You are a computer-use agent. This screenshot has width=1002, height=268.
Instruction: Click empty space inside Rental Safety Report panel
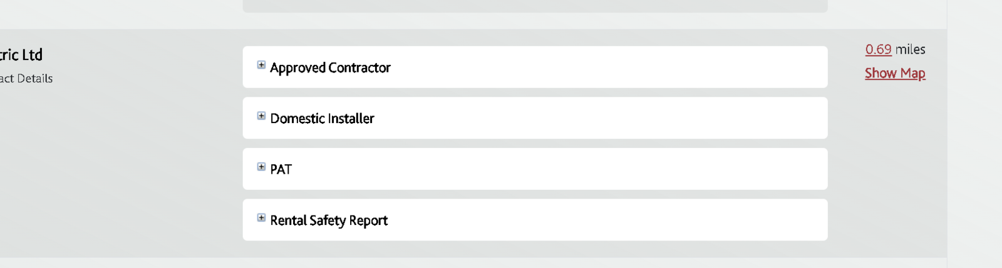(595, 220)
